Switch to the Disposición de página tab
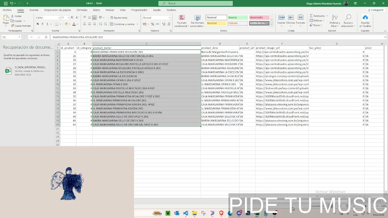This screenshot has width=388, height=218. tap(58, 10)
